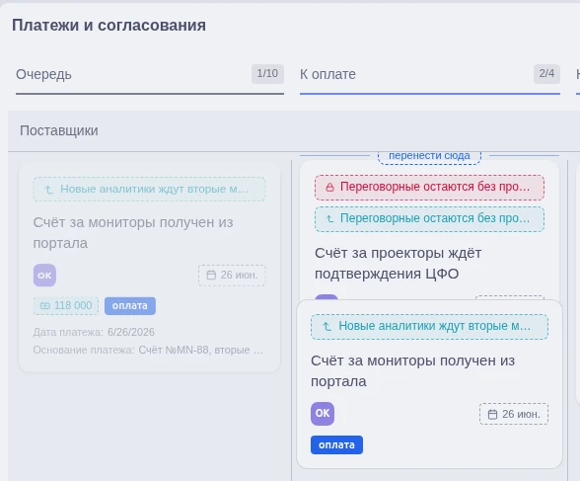Click 26 июн. date on faded card
Screen dimensions: 580x481
232,276
